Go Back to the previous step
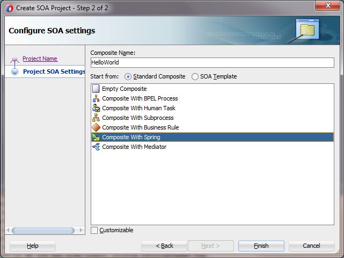Viewport: 344px width, 258px height. tap(164, 246)
